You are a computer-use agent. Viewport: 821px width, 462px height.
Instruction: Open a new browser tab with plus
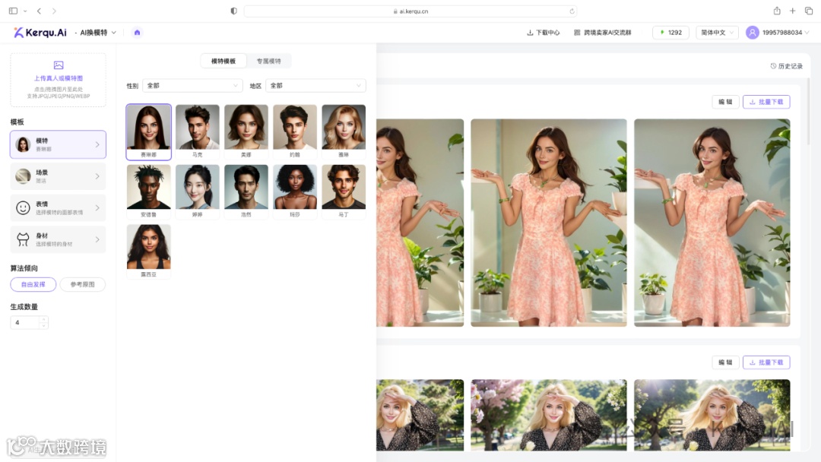(793, 11)
